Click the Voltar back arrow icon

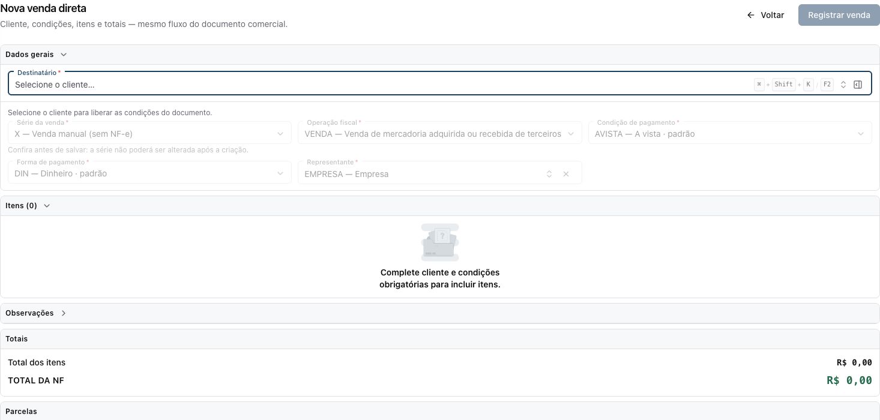tap(750, 15)
